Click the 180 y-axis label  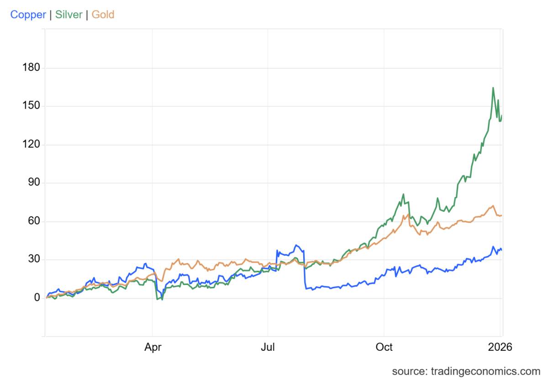[x=31, y=68]
